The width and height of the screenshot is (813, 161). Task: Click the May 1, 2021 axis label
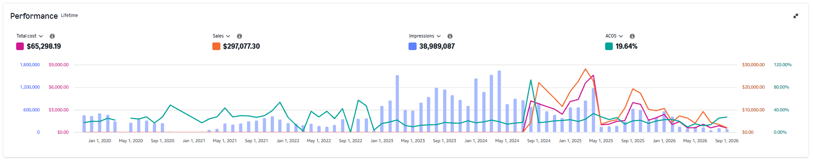225,141
